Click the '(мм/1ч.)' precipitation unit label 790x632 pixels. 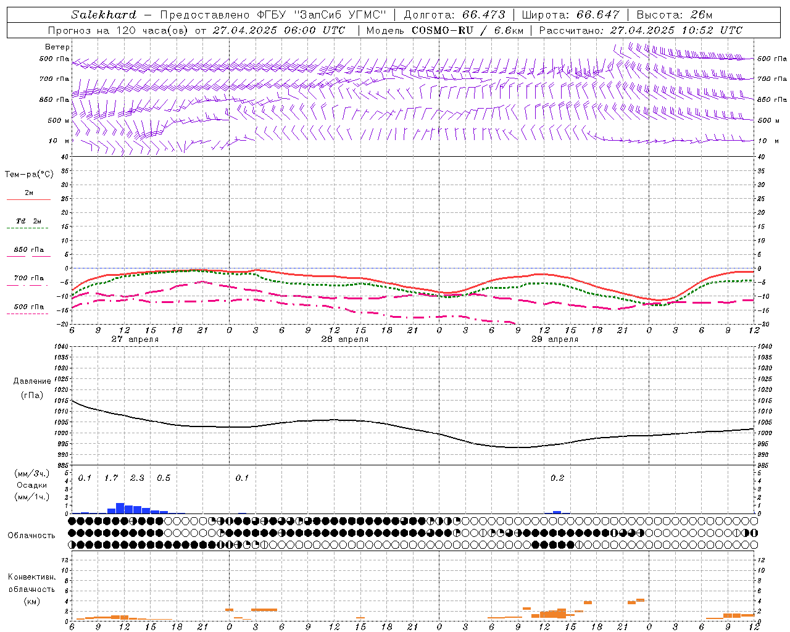point(31,497)
